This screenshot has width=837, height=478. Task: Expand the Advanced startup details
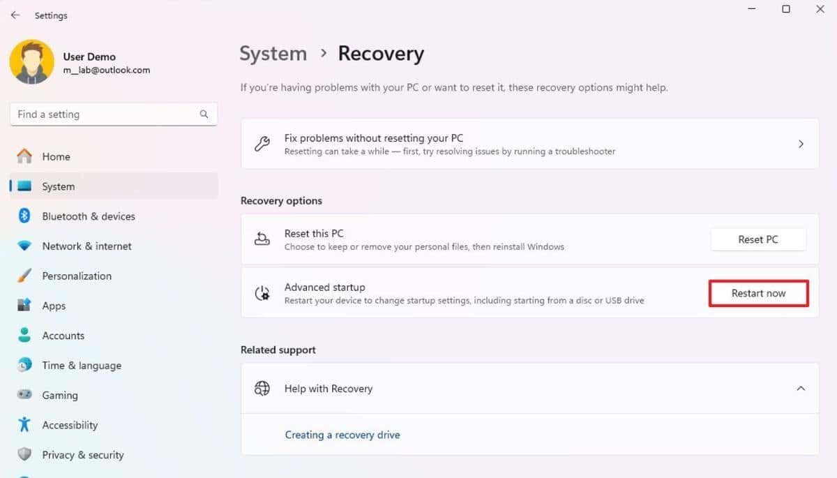[758, 293]
